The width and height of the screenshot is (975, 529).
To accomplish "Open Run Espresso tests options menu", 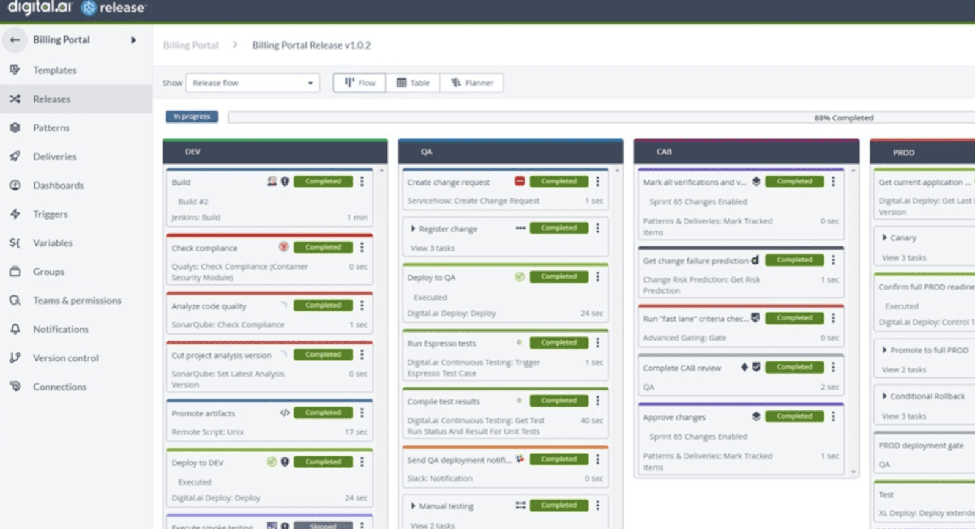I will (598, 342).
